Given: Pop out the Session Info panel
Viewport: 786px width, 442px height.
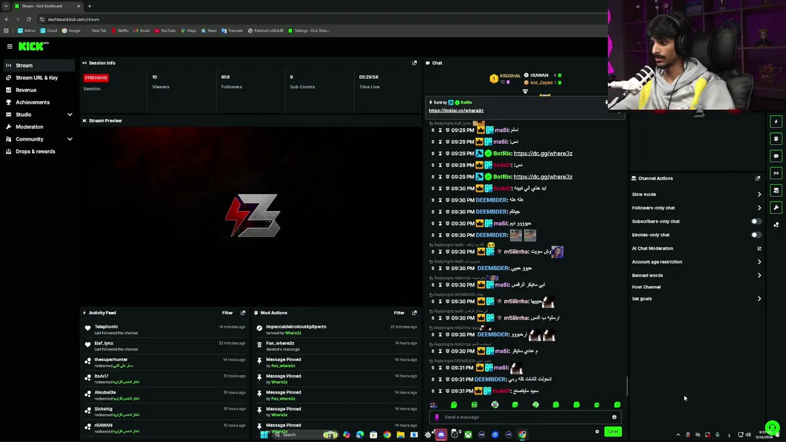Looking at the screenshot, I should point(414,63).
